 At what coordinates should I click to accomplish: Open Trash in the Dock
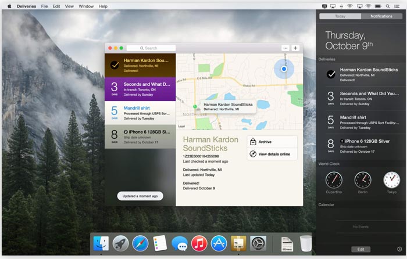coord(305,243)
